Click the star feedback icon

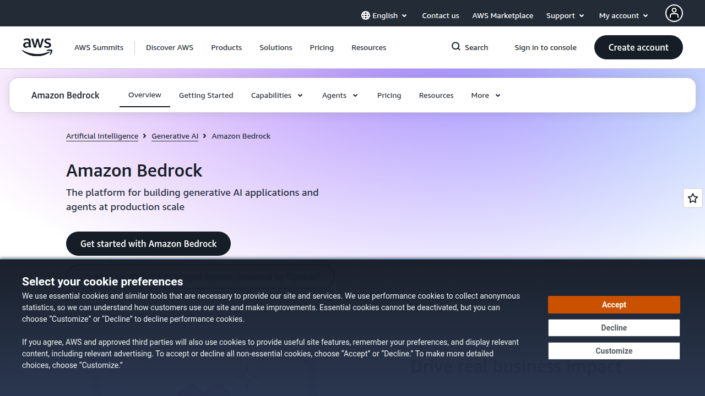(693, 198)
